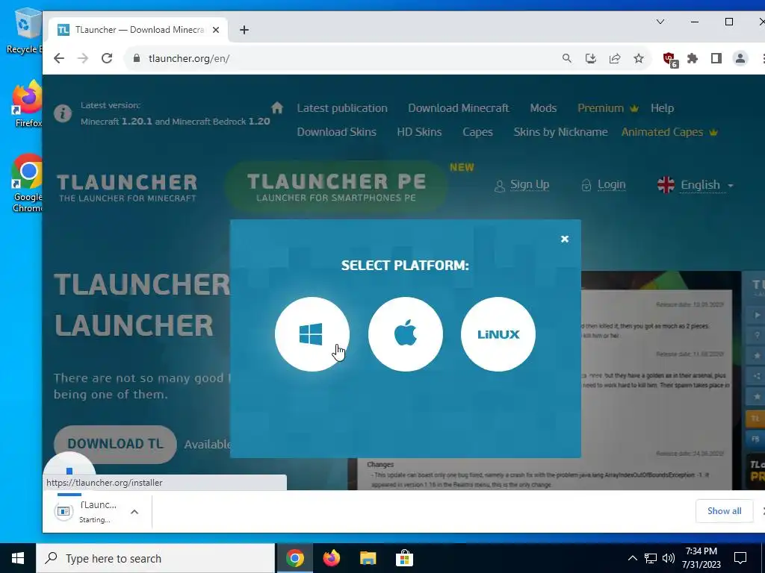Viewport: 765px width, 573px height.
Task: Select the Recycle Bin desktop icon
Action: pos(24,31)
